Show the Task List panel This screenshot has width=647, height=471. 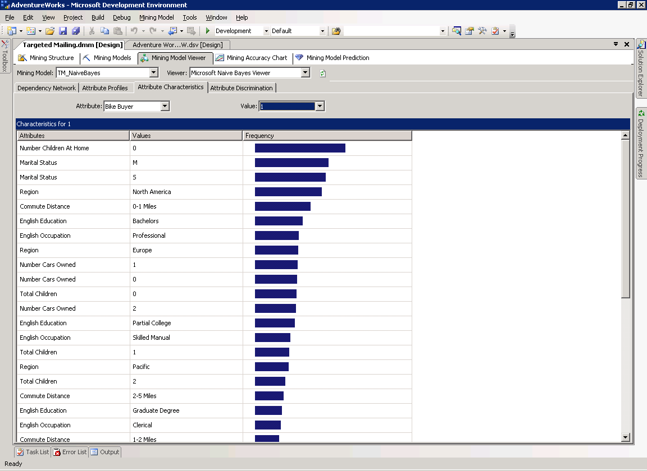pos(33,452)
